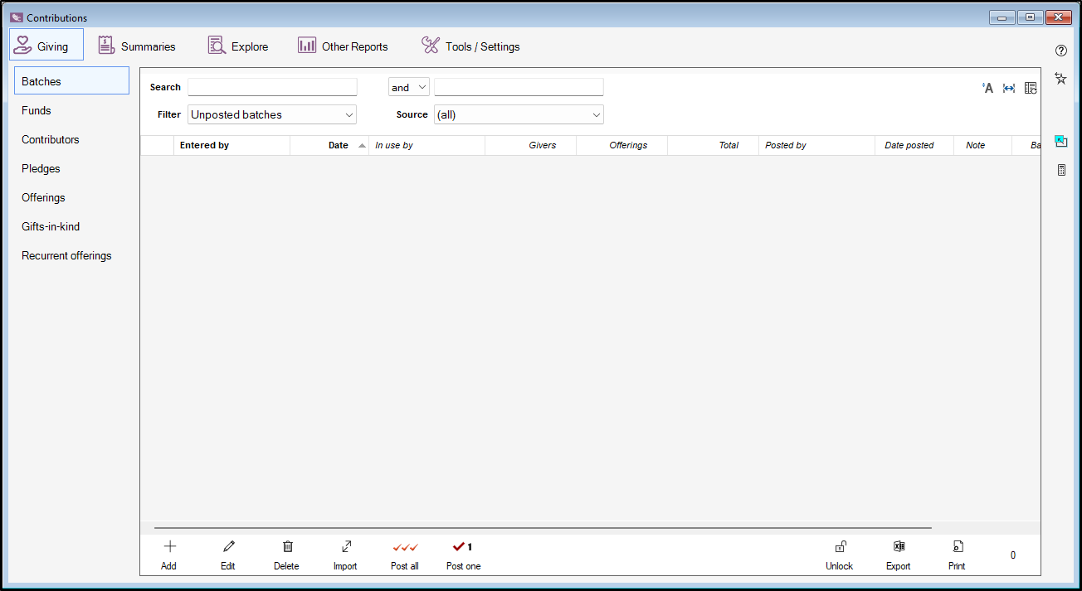Open the 'and' operator dropdown
This screenshot has width=1082, height=591.
coord(408,88)
